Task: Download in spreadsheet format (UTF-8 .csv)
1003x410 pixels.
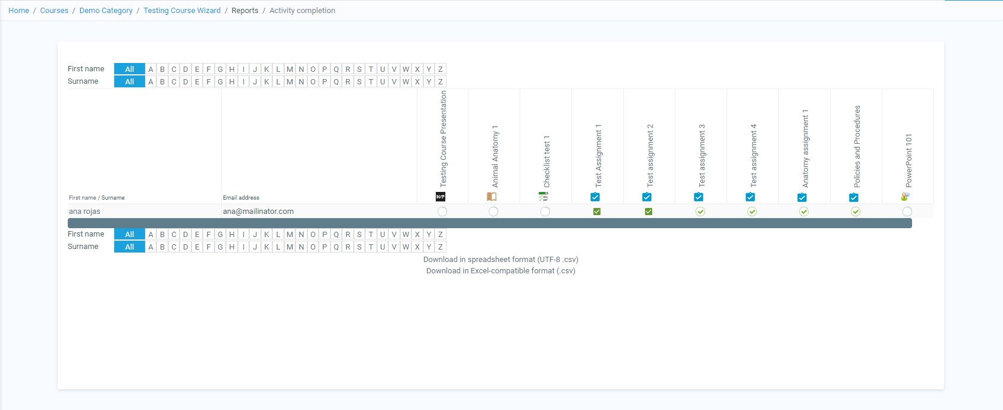Action: click(501, 260)
